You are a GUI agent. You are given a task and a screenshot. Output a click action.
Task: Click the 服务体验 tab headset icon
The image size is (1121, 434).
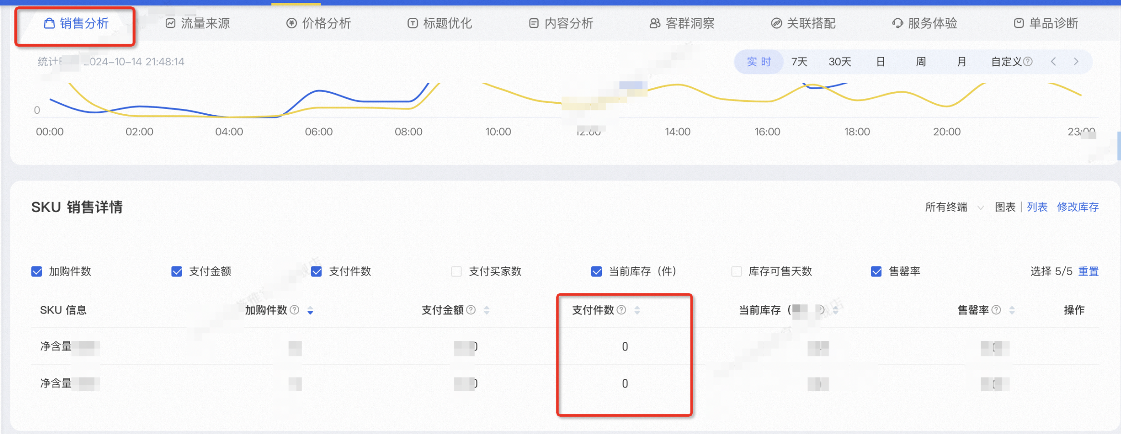(x=897, y=24)
